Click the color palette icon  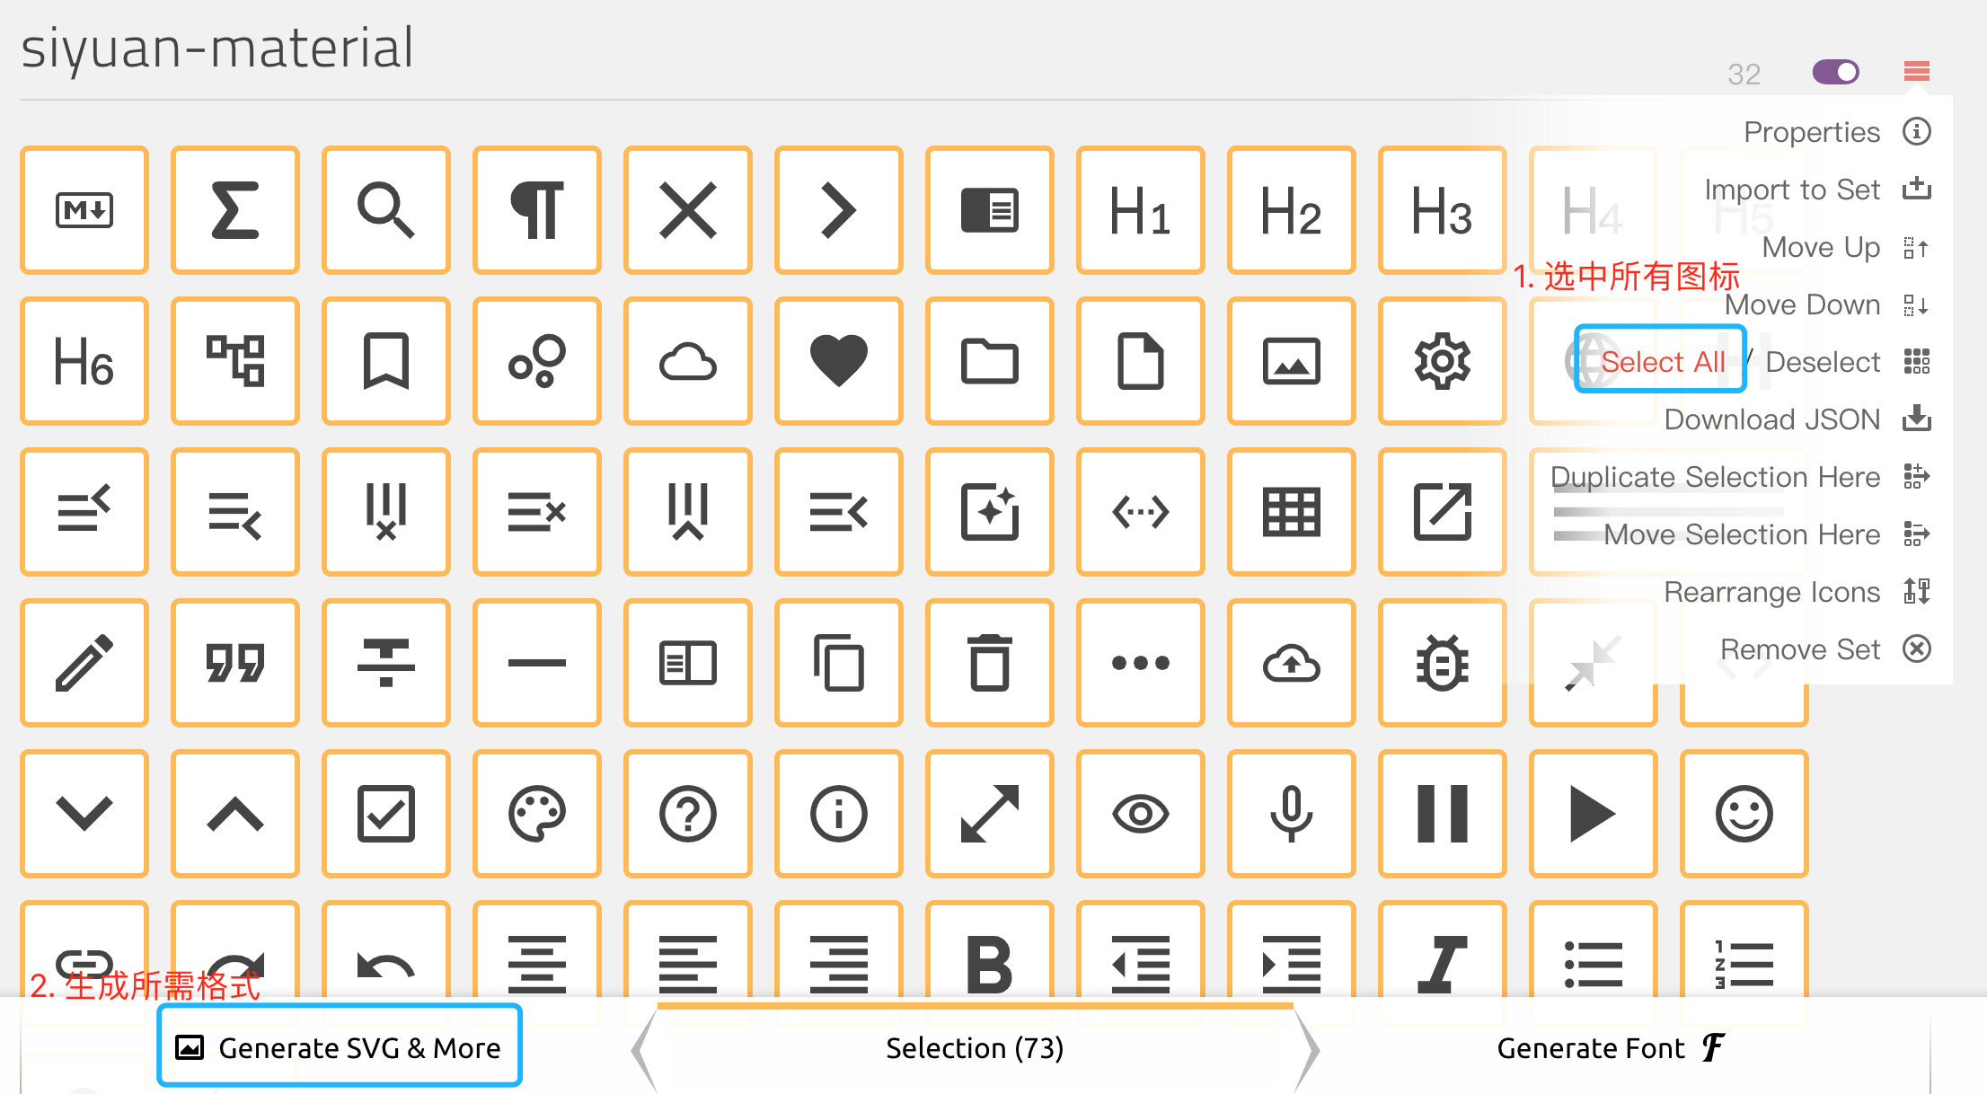coord(537,815)
